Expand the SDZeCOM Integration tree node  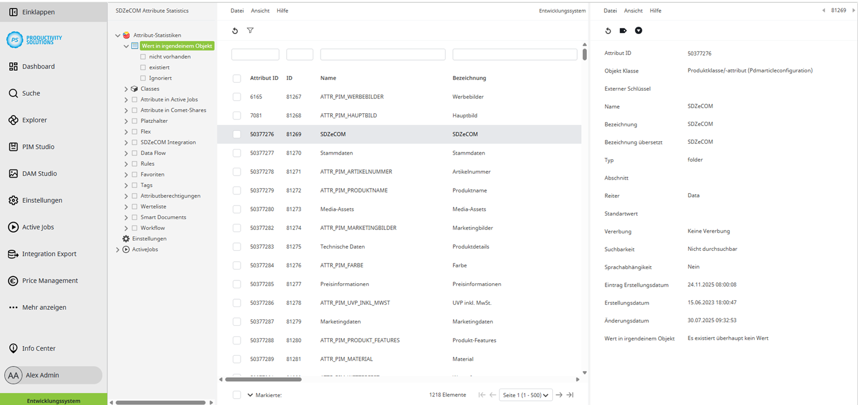pos(127,142)
